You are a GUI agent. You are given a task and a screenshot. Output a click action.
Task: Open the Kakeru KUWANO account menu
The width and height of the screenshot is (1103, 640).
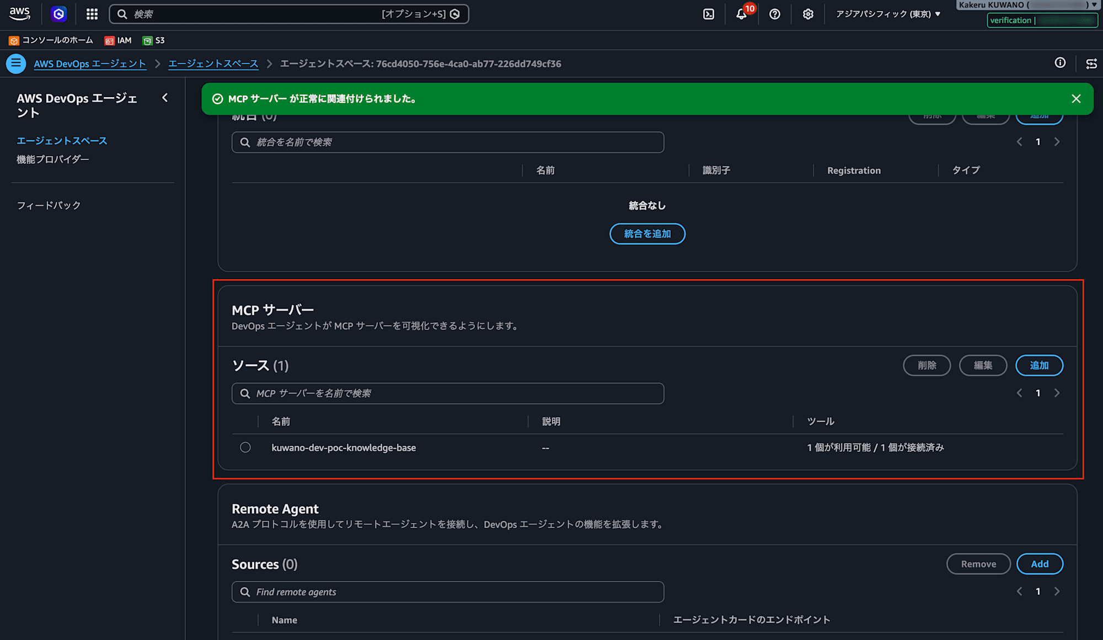(x=1027, y=5)
